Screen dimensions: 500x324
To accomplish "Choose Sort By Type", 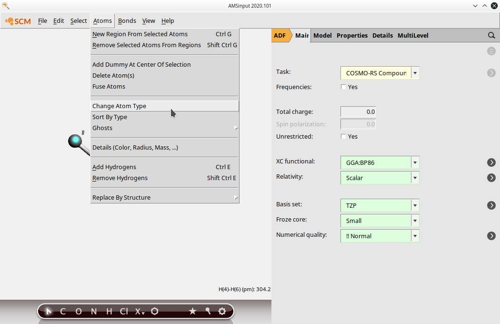I will (x=165, y=117).
